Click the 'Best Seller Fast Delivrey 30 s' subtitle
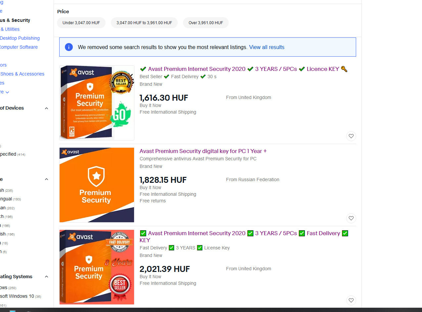422x312 pixels. click(178, 77)
